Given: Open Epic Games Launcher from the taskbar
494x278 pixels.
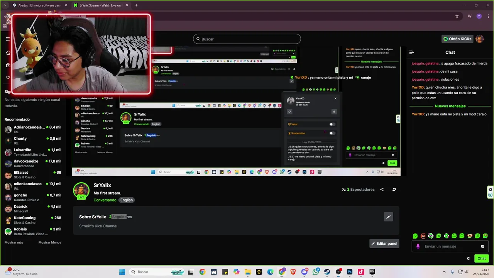Looking at the screenshot, I should tap(372, 272).
